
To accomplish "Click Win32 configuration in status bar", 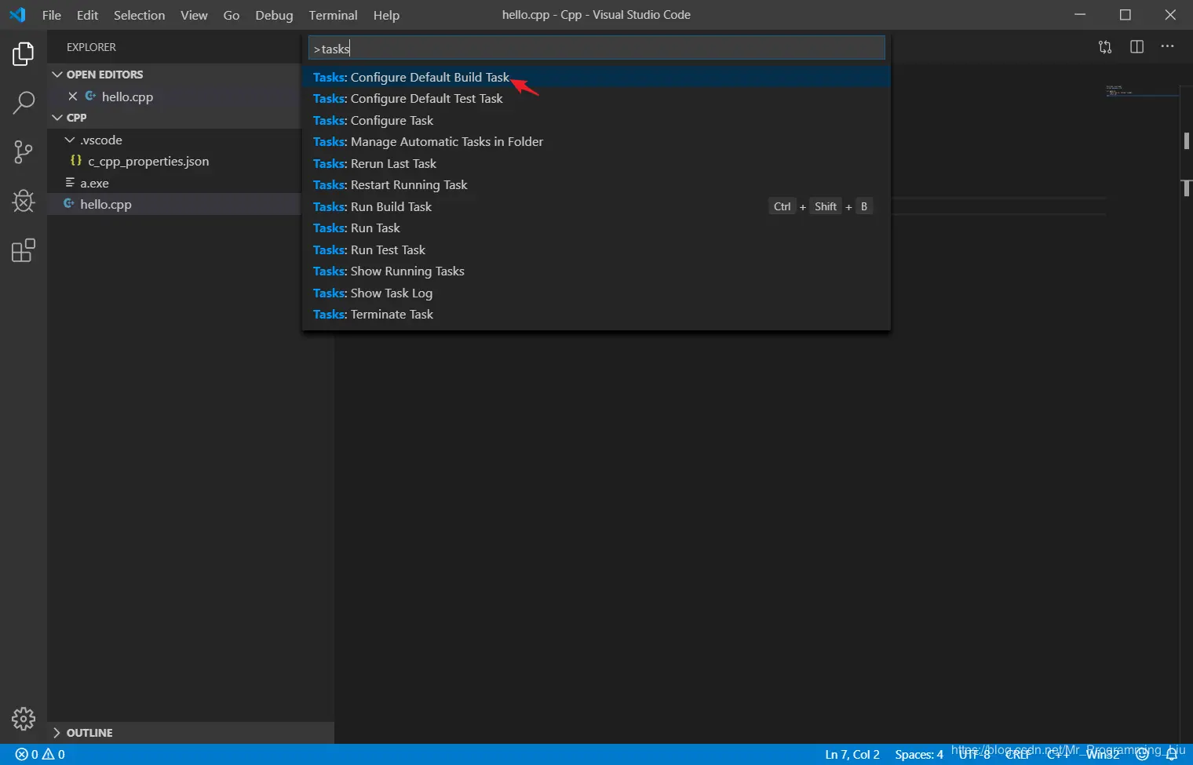I will point(1103,754).
